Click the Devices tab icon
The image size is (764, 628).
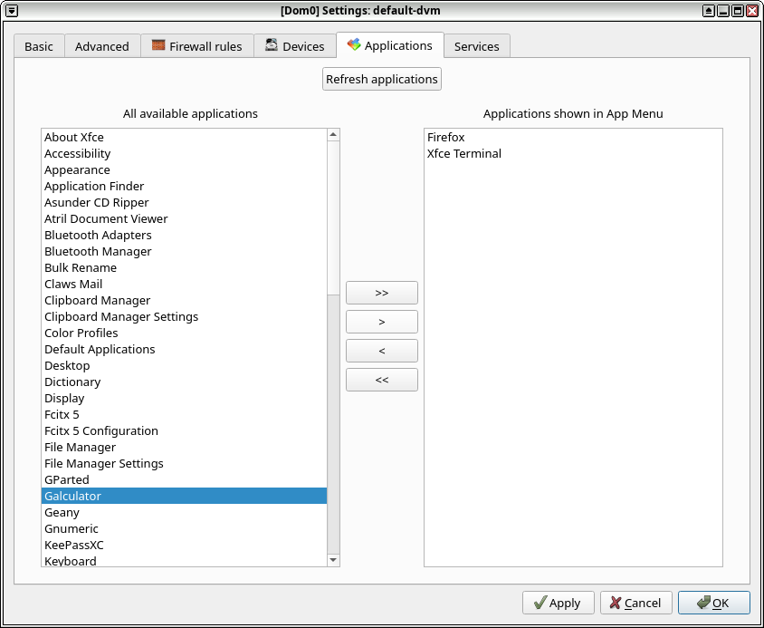[272, 45]
